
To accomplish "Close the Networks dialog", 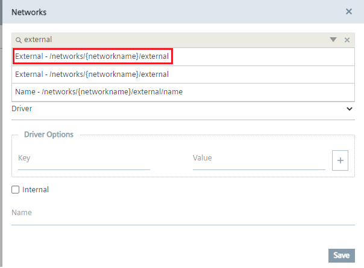I will pyautogui.click(x=349, y=11).
